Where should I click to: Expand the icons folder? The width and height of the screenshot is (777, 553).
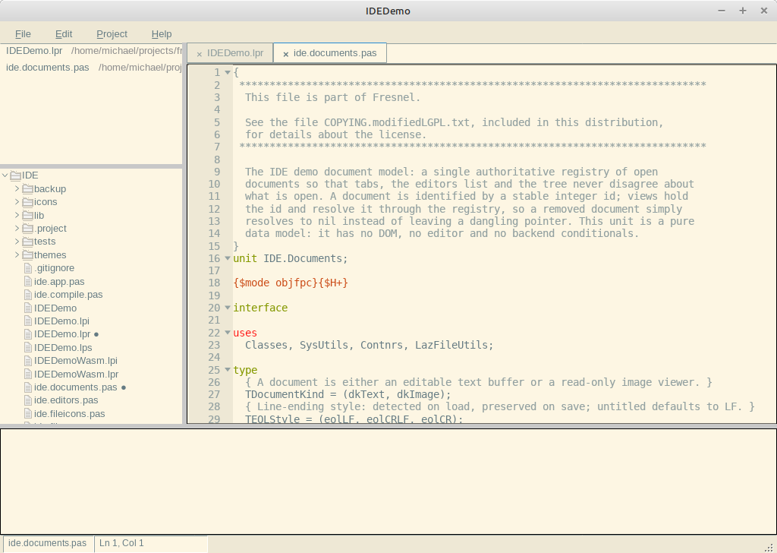(17, 202)
